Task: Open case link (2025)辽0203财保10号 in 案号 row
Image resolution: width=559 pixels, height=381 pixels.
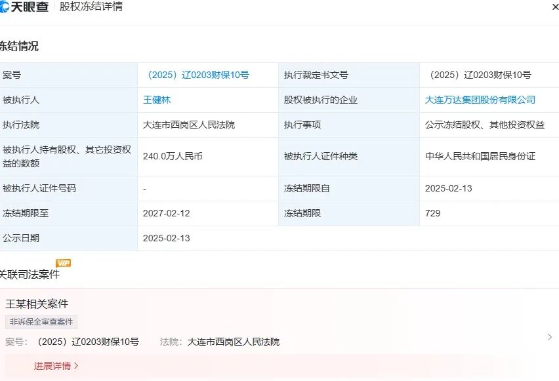Action: coord(198,75)
